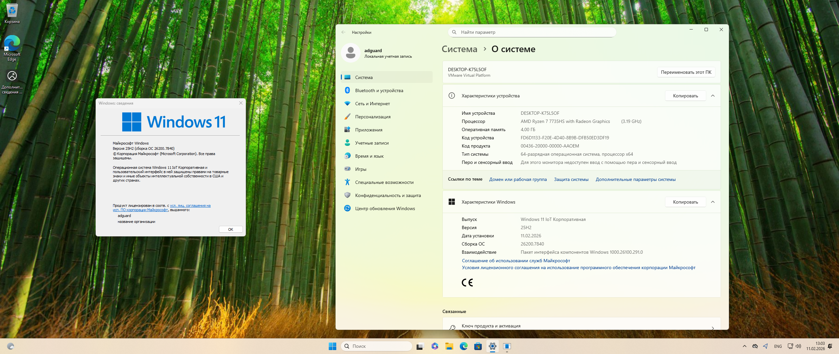Select Персонализация in the sidebar
The image size is (839, 354).
tap(373, 117)
